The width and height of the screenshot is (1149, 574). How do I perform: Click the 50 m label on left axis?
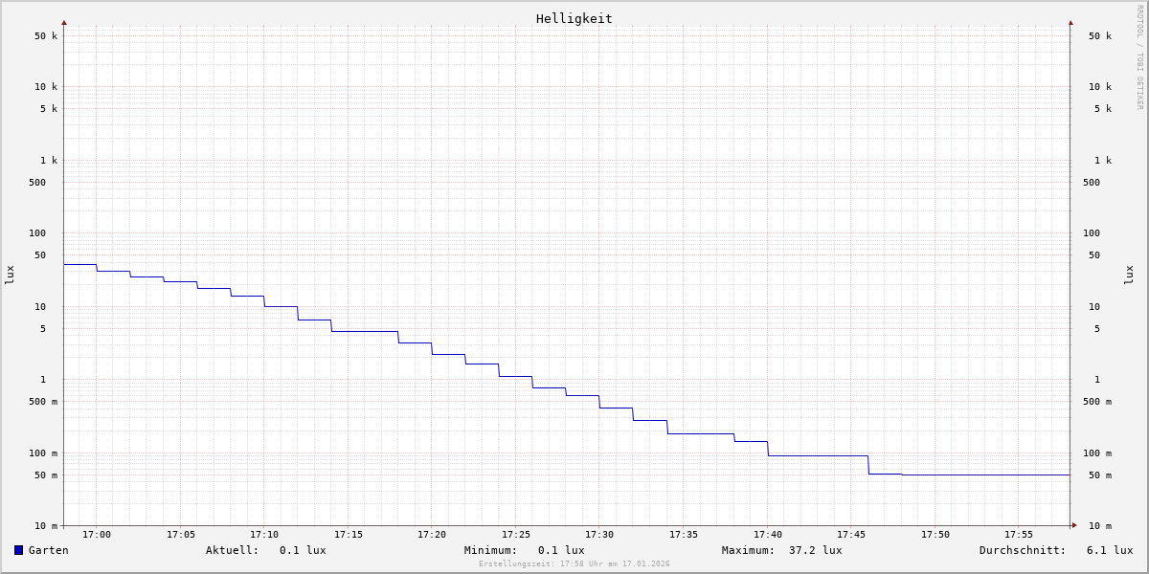pyautogui.click(x=46, y=475)
